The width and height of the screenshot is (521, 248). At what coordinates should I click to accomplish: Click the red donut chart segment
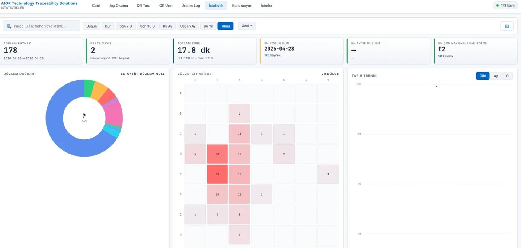pyautogui.click(x=108, y=96)
